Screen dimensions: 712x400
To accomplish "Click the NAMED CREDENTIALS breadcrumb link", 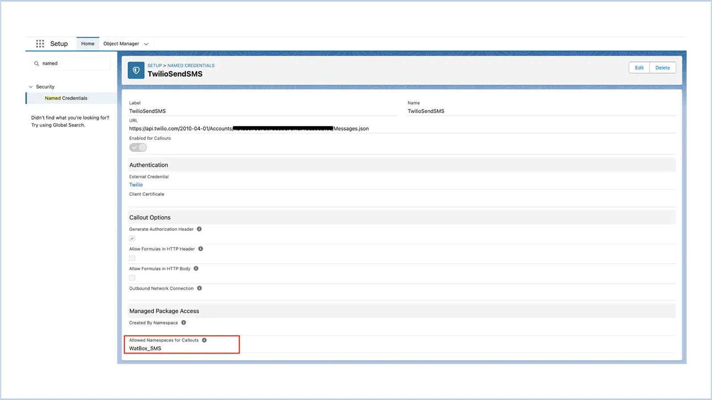I will click(191, 65).
